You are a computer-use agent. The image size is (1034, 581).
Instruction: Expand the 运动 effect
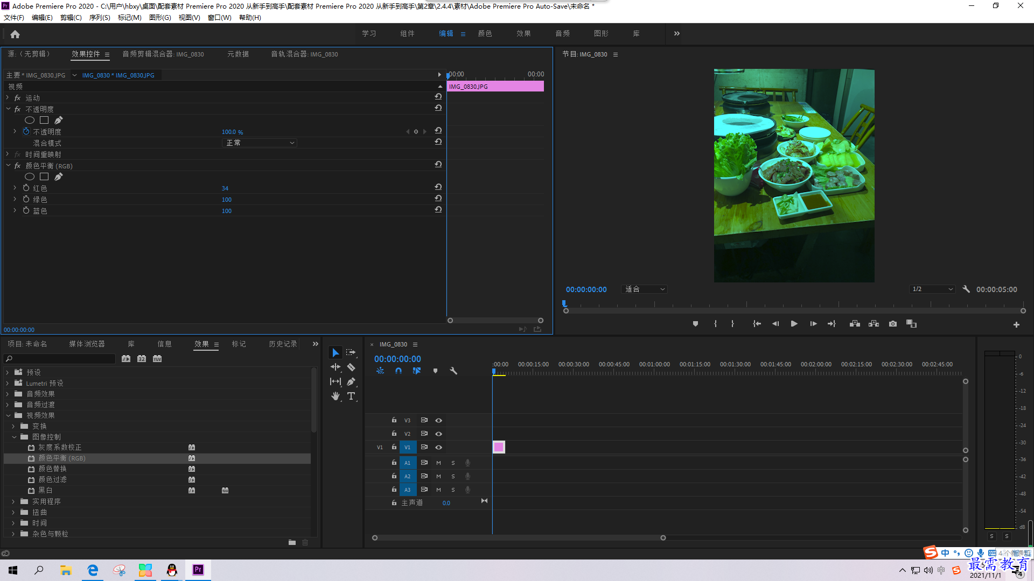pyautogui.click(x=8, y=97)
